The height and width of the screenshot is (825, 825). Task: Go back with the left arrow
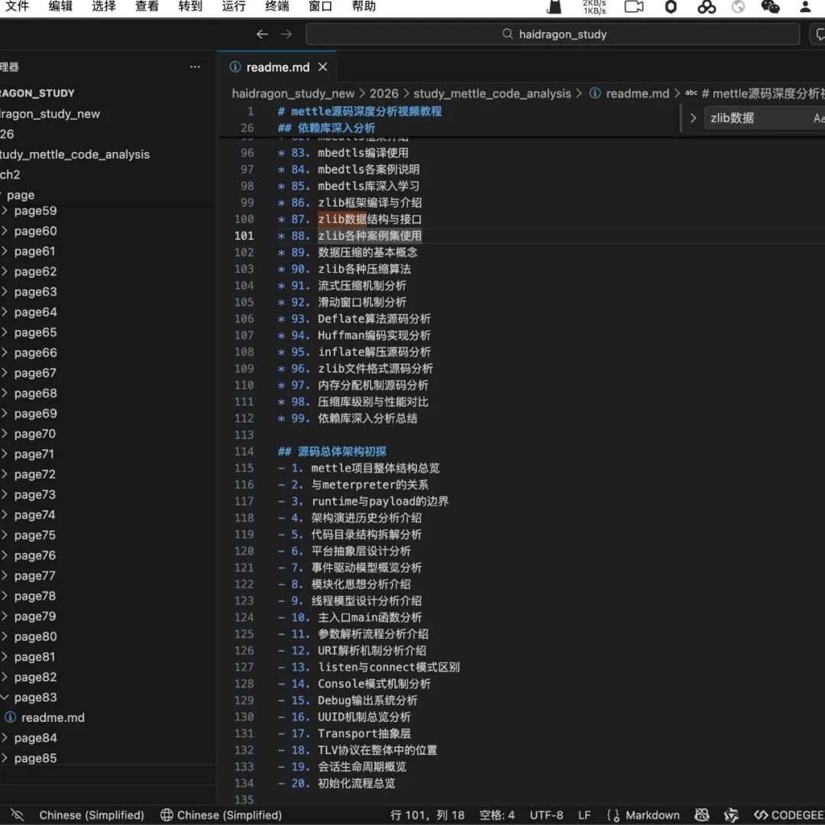[x=262, y=34]
